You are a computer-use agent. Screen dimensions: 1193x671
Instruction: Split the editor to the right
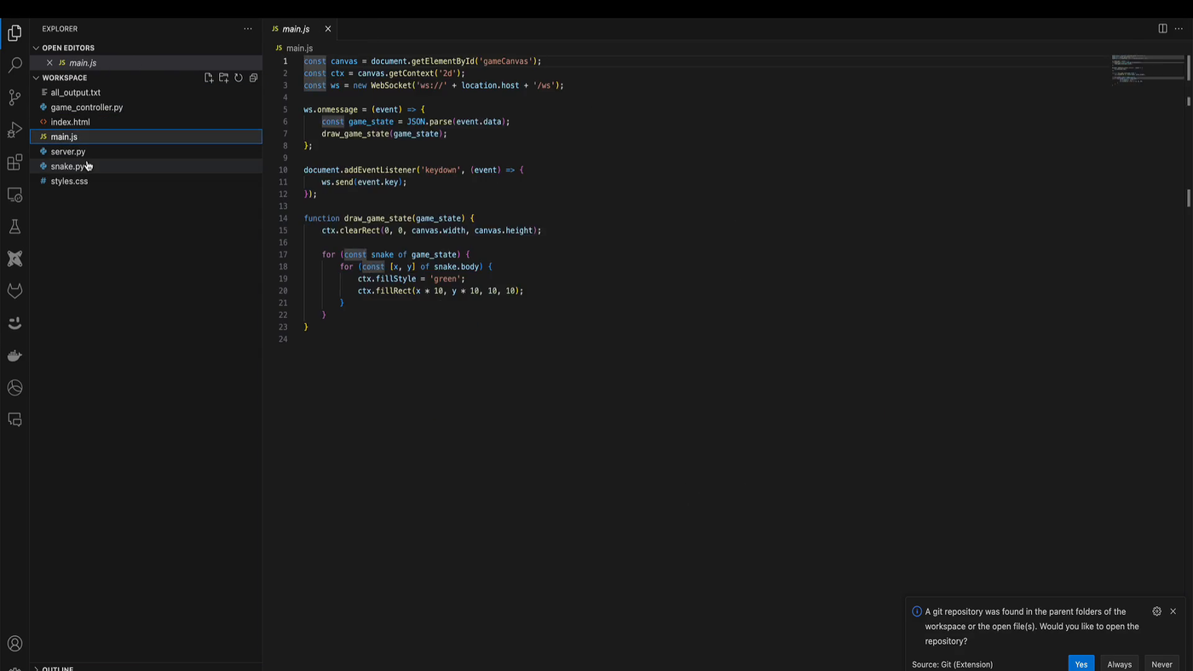[x=1162, y=29]
